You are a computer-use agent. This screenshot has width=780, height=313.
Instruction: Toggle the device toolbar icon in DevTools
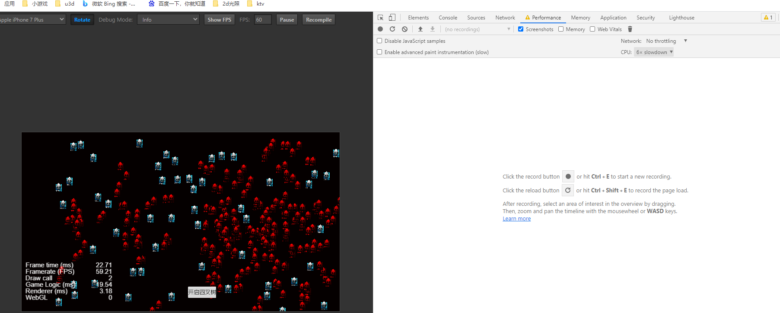[x=392, y=18]
